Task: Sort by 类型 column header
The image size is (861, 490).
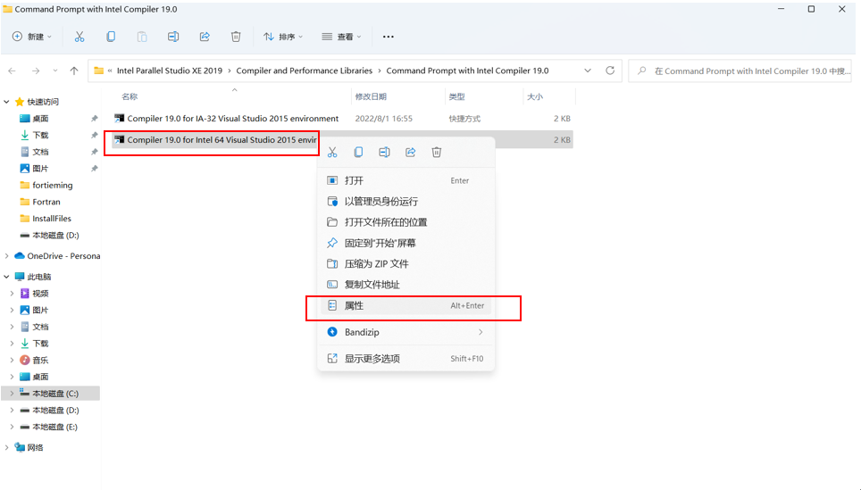Action: tap(457, 96)
